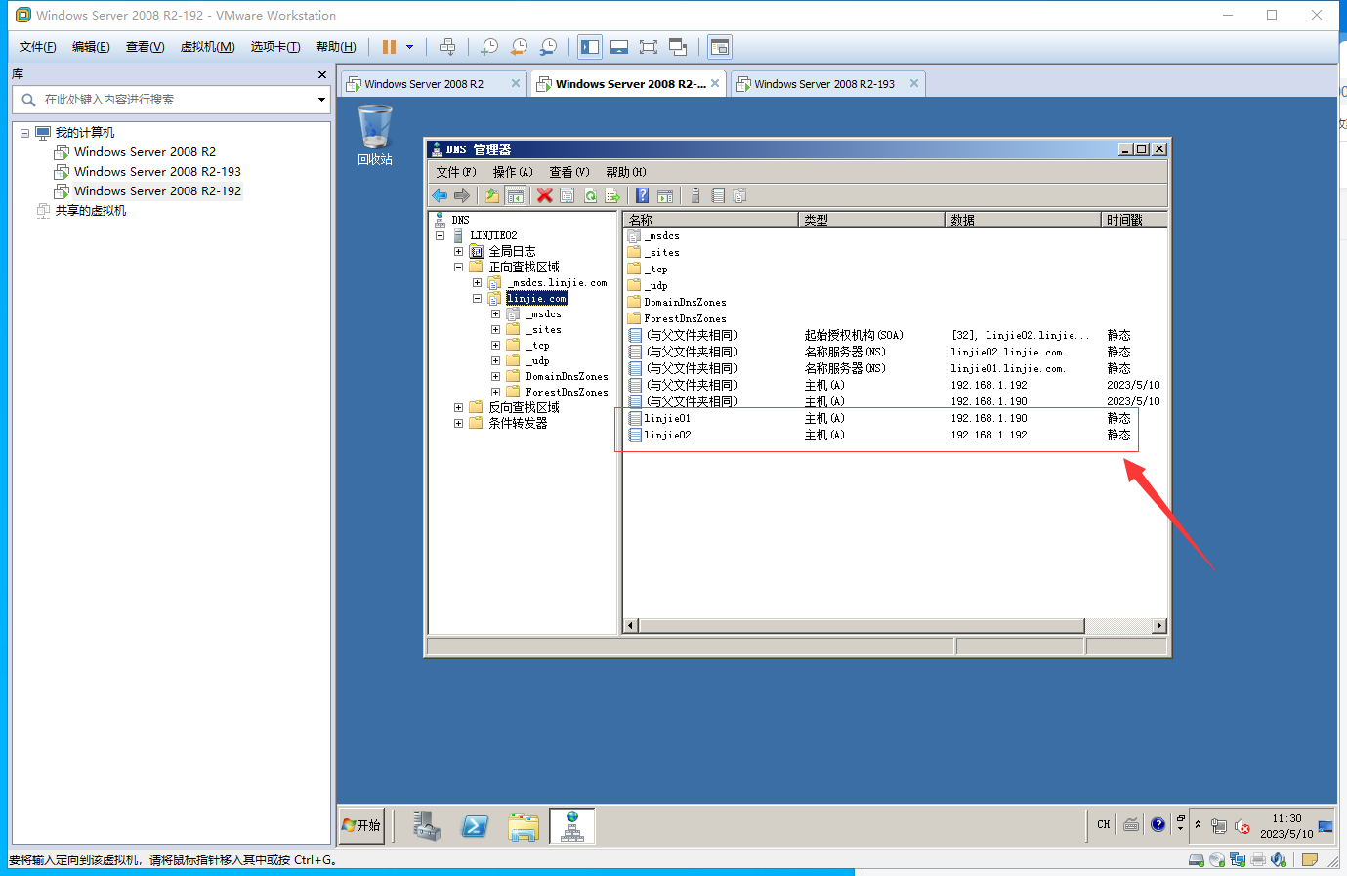Pause the virtual machine
Screen dimensions: 1347x876
tap(389, 47)
